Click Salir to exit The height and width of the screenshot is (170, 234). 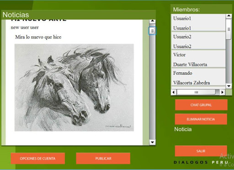201,151
